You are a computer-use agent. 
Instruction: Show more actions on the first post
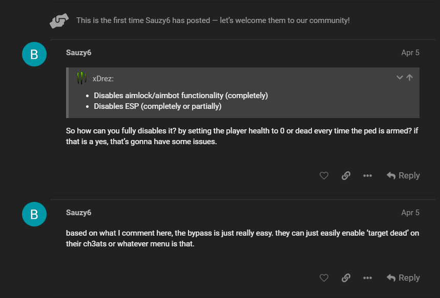(x=367, y=176)
